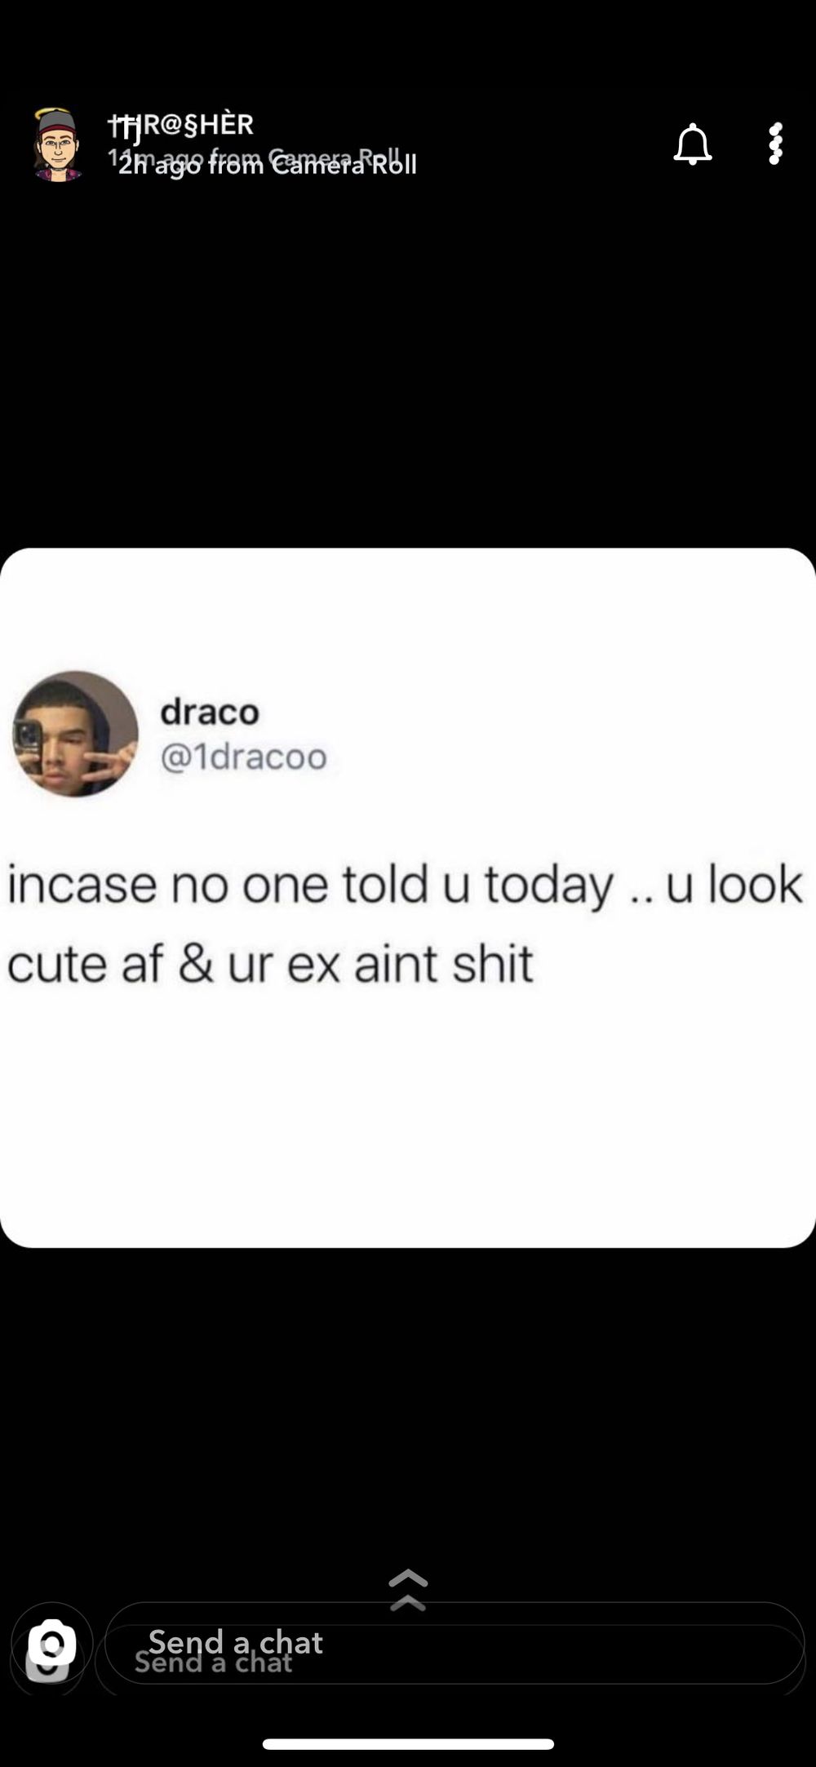Focus the Send a chat field
816x1767 pixels.
coord(455,1642)
